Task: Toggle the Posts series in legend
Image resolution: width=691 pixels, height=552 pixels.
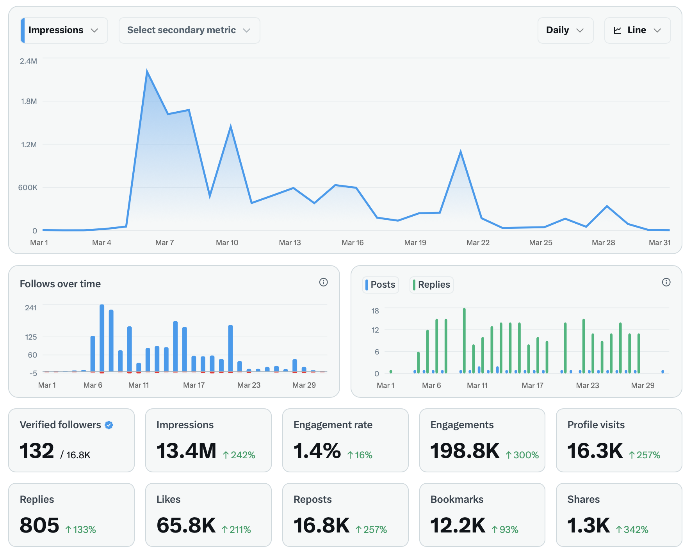Action: point(381,285)
